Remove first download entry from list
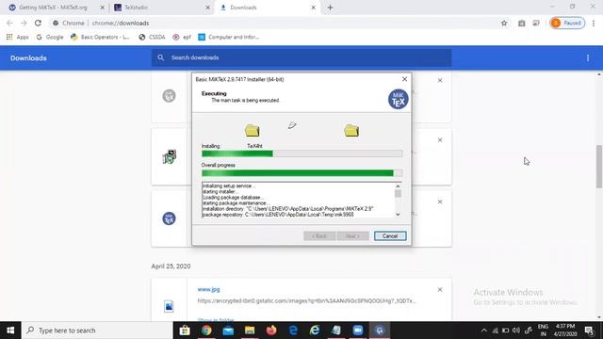The height and width of the screenshot is (339, 603). pyautogui.click(x=440, y=80)
